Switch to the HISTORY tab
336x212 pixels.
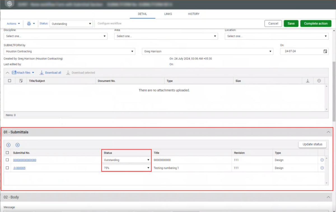pos(193,14)
